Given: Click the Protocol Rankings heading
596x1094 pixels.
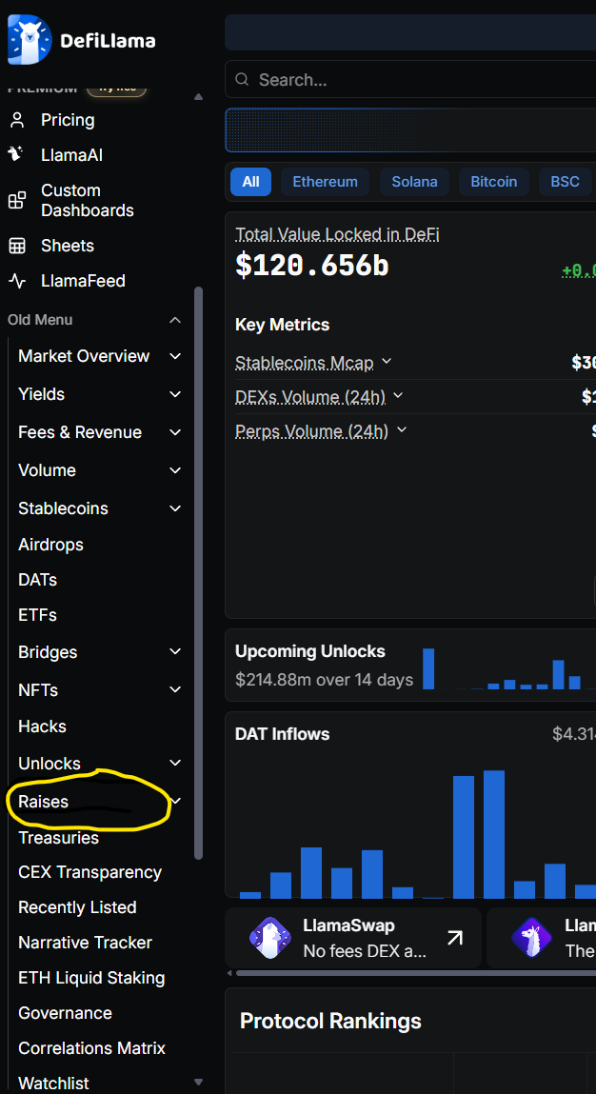Looking at the screenshot, I should click(330, 1022).
